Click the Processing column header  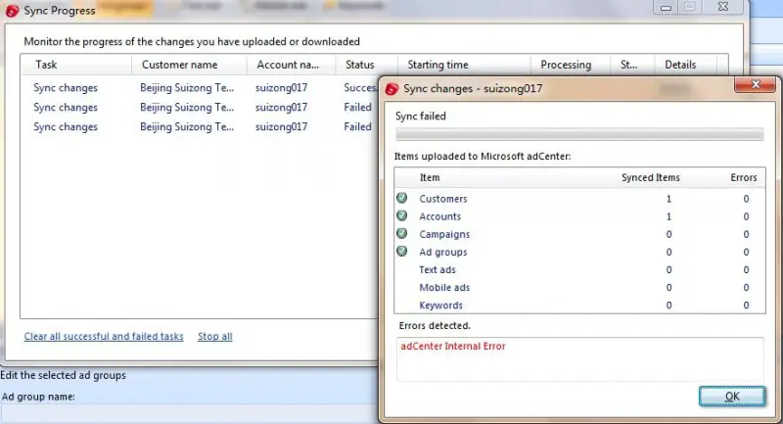point(571,65)
